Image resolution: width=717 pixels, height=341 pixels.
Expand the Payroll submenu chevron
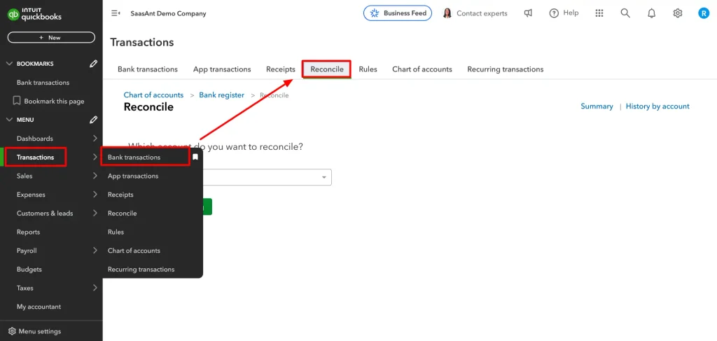click(95, 251)
